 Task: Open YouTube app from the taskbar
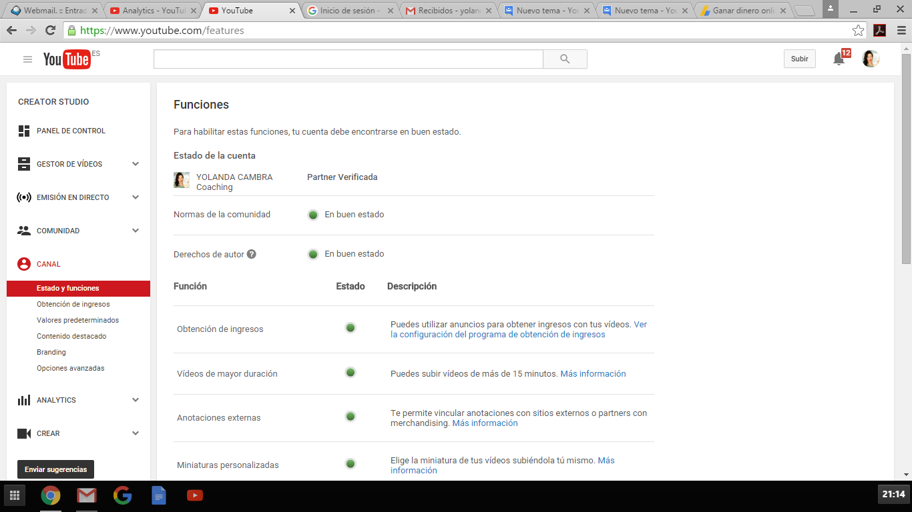pos(195,495)
